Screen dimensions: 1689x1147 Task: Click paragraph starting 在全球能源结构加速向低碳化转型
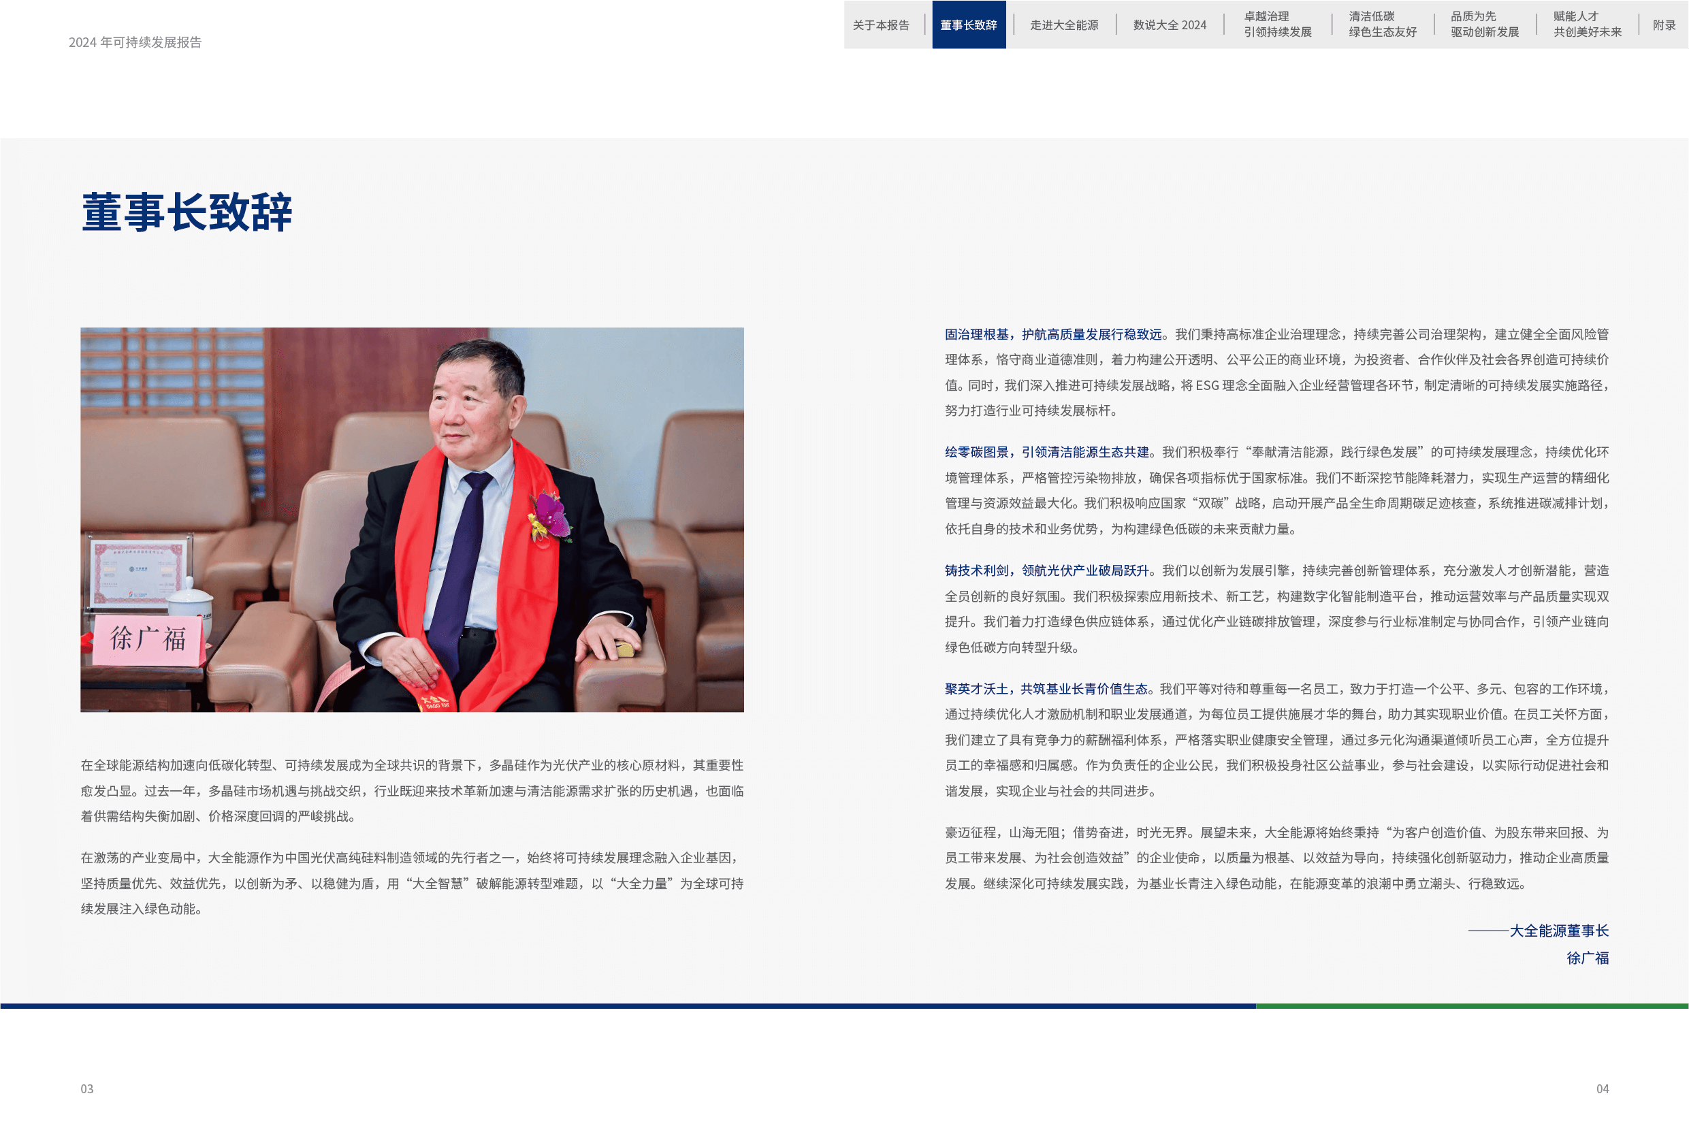[412, 790]
